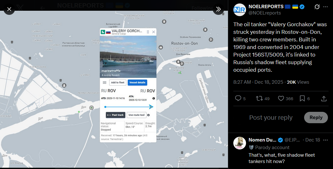Click the Post your reply field
333x169 pixels.
[x=271, y=118]
